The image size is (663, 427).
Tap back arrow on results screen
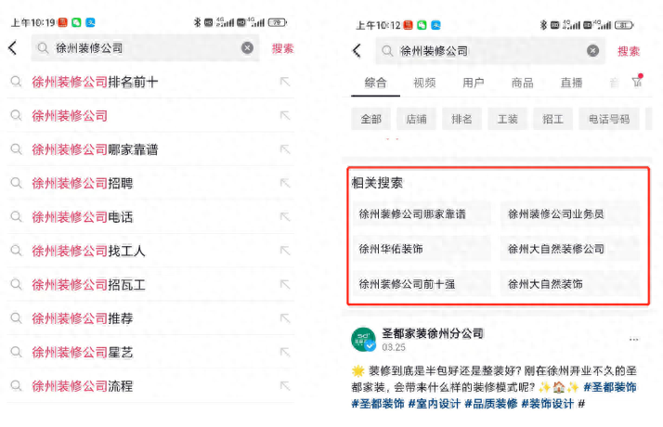click(x=357, y=51)
